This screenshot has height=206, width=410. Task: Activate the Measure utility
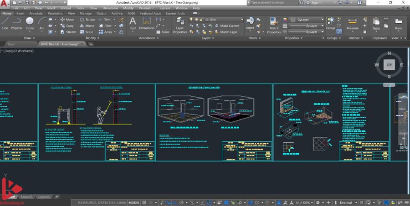(353, 24)
